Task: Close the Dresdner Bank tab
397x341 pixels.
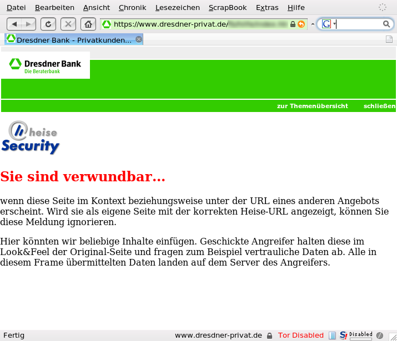Action: (x=139, y=39)
